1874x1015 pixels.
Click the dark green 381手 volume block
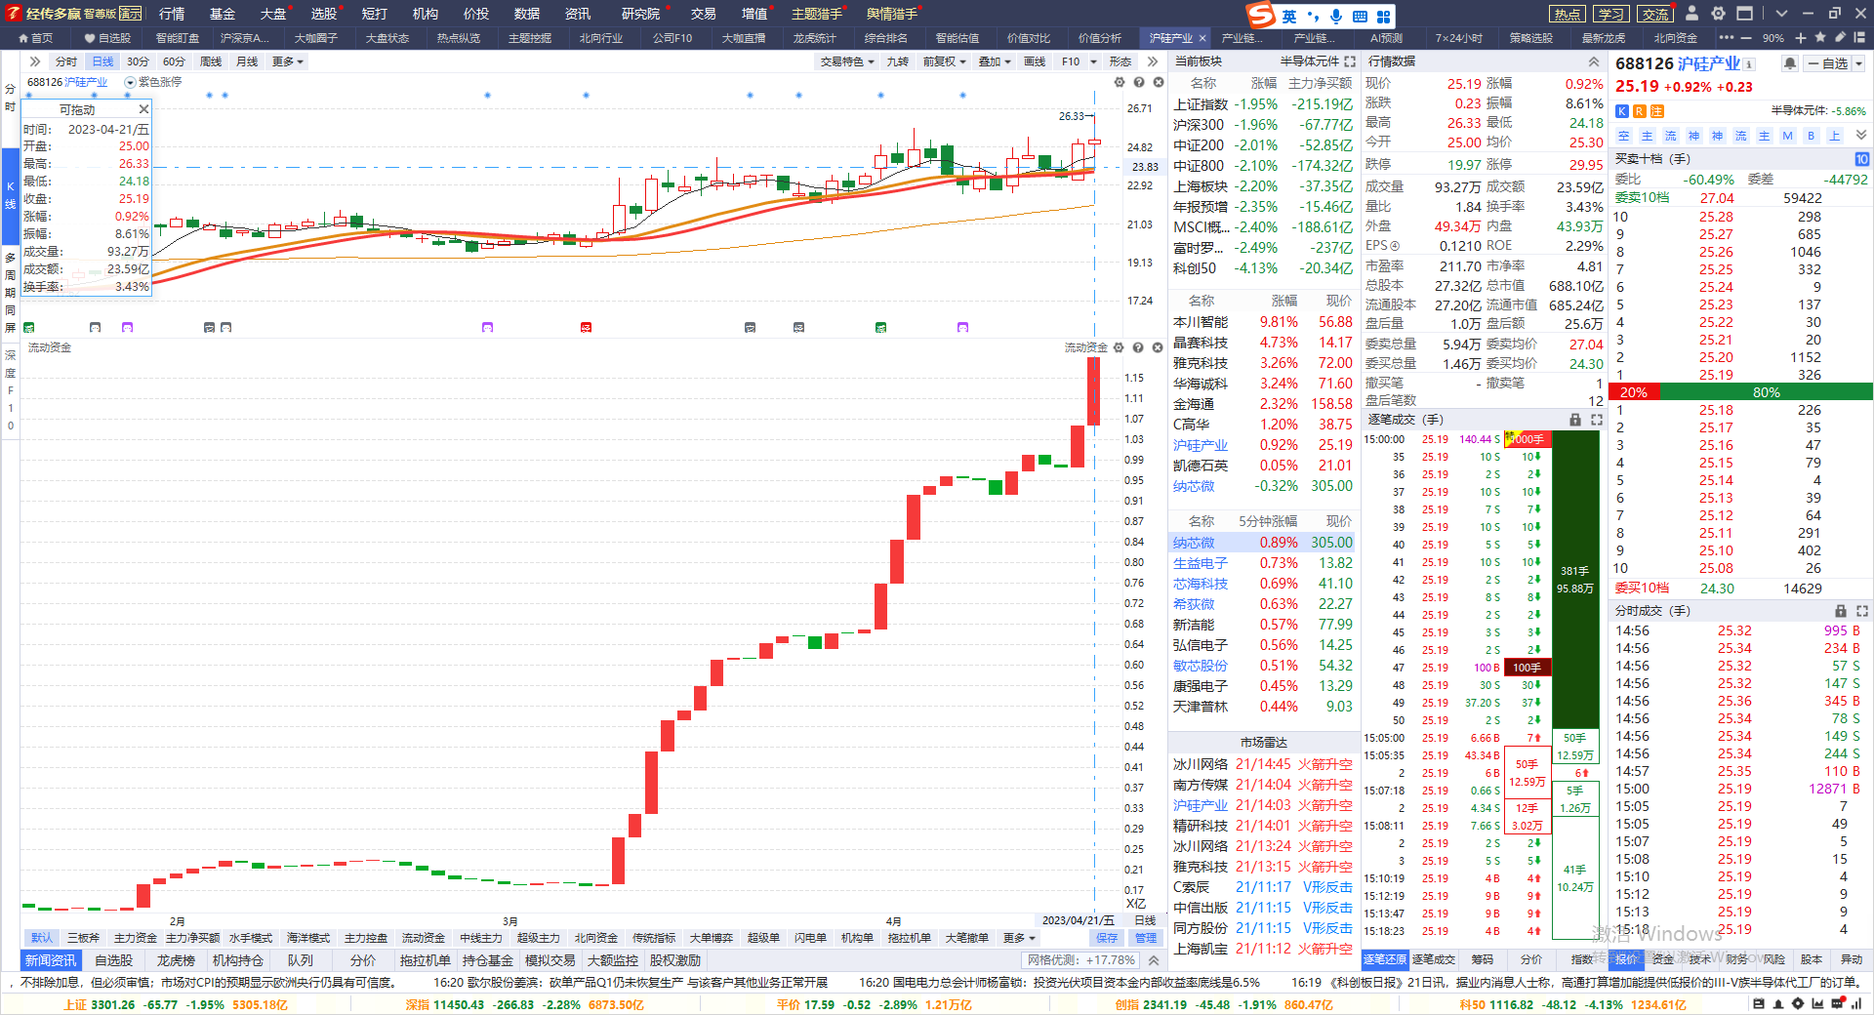click(x=1575, y=580)
